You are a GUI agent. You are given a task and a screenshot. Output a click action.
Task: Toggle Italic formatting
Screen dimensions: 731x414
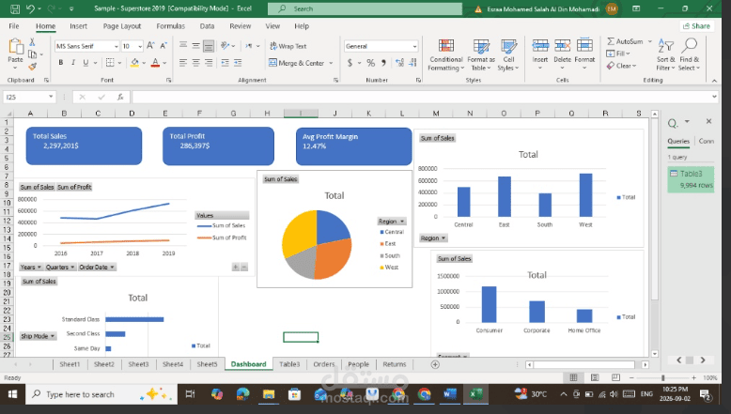(x=72, y=62)
